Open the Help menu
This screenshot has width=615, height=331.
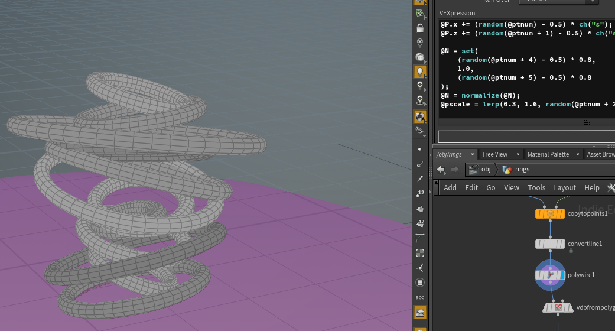tap(592, 188)
